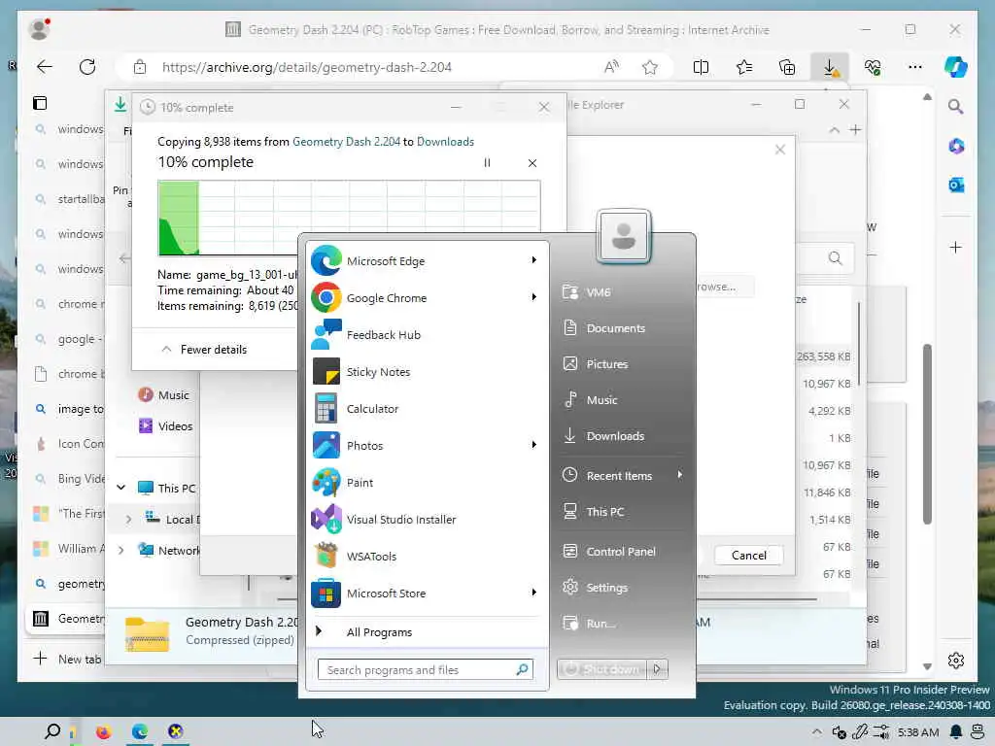
Task: Expand Recent Items submenu
Action: point(680,474)
